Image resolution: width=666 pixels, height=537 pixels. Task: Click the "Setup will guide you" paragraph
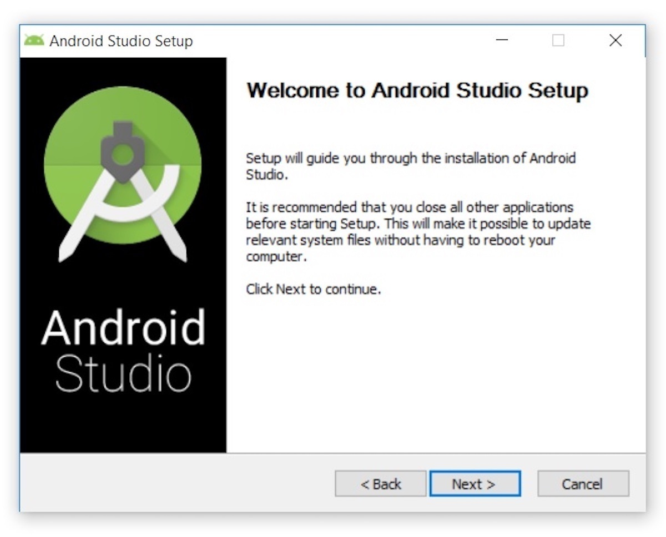(x=411, y=166)
